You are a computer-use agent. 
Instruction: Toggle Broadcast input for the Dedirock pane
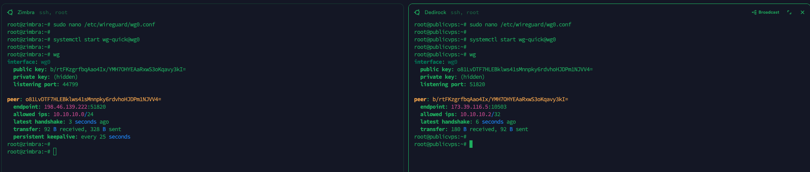click(x=766, y=12)
